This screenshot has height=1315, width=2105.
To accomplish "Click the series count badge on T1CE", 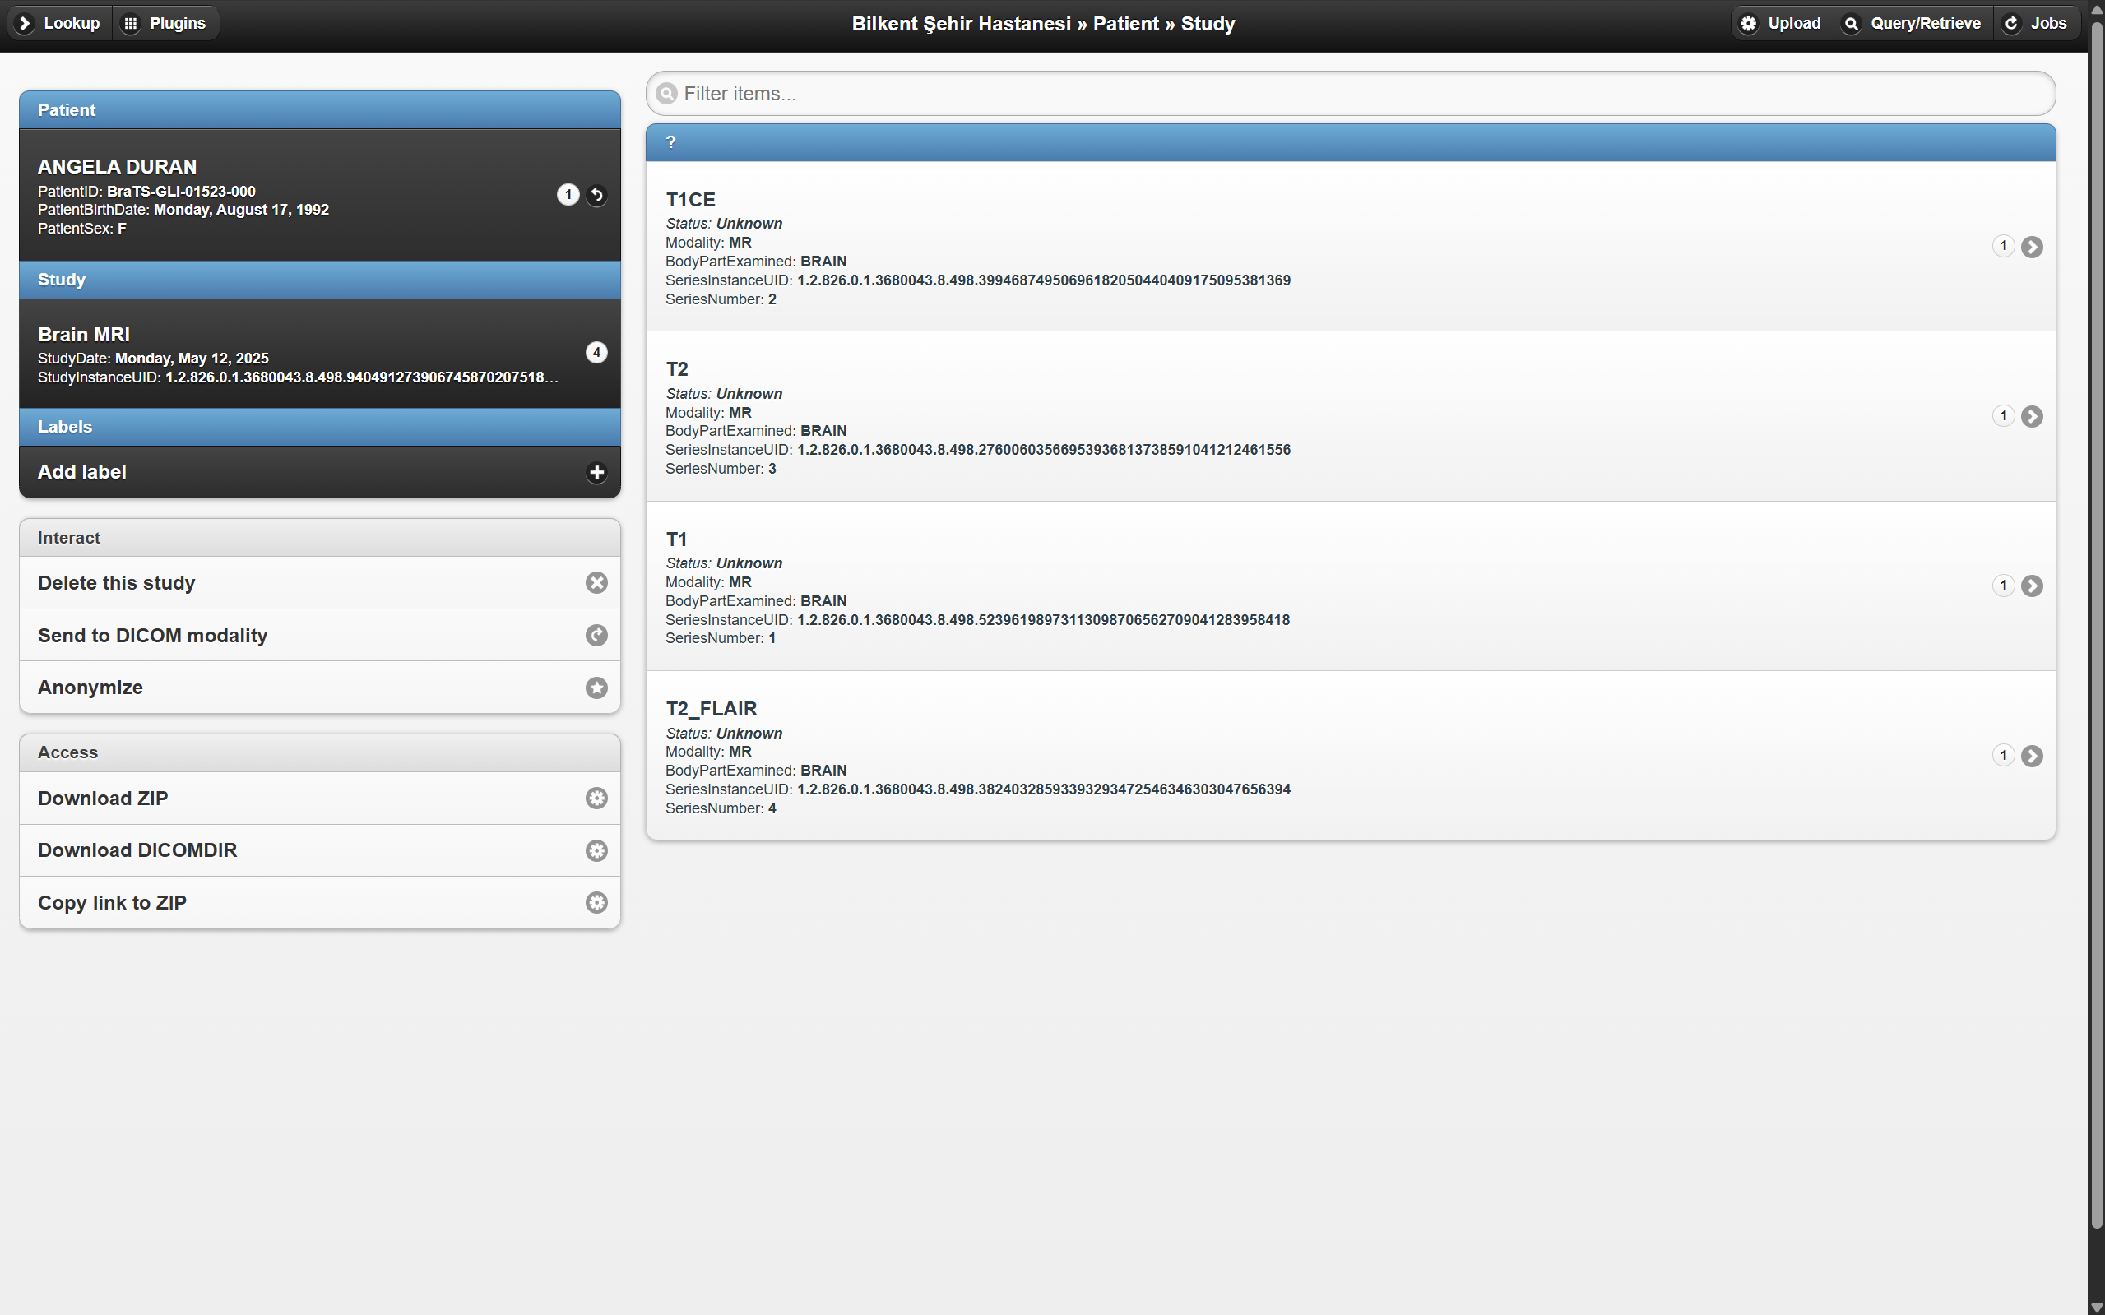I will (2002, 245).
